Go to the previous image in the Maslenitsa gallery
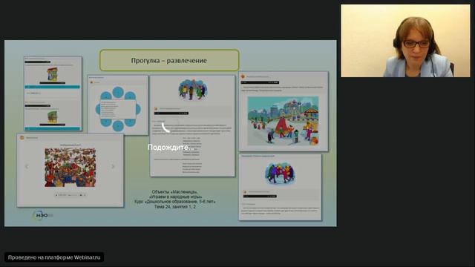This screenshot has width=475, height=267. [27, 166]
